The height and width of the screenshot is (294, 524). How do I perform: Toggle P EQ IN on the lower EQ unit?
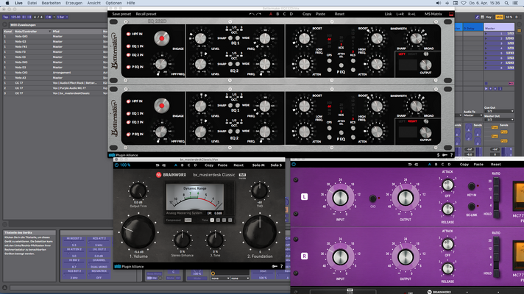click(x=128, y=135)
